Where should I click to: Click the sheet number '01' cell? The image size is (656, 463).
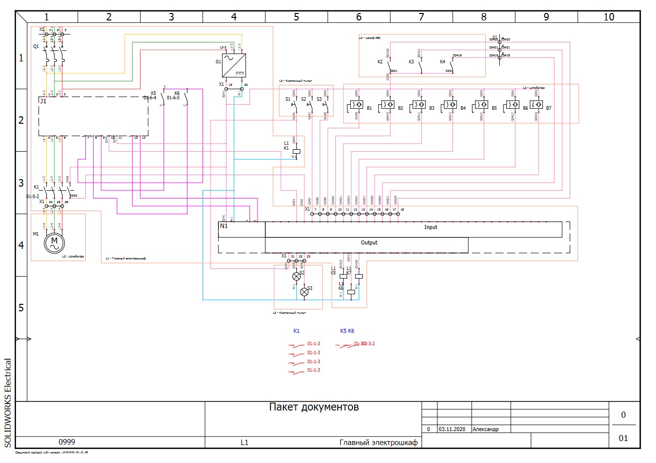point(624,438)
